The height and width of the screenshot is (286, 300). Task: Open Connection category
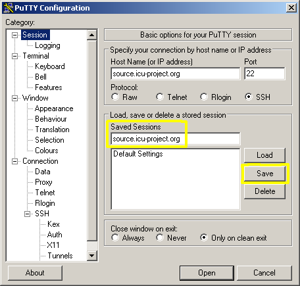coord(40,161)
